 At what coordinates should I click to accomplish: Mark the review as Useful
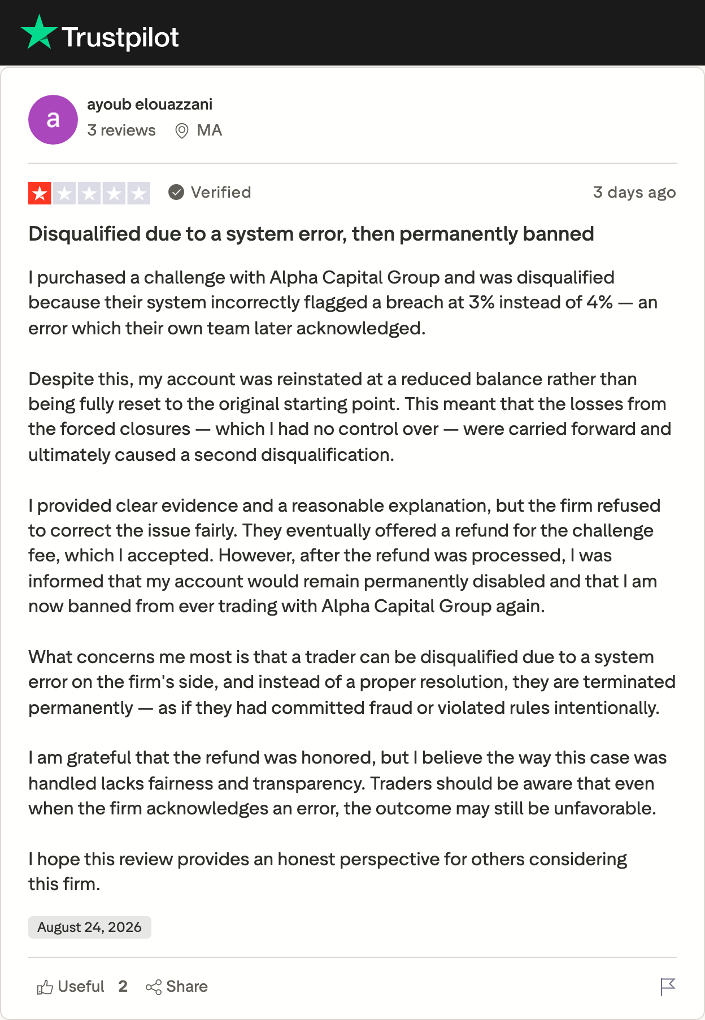(71, 987)
